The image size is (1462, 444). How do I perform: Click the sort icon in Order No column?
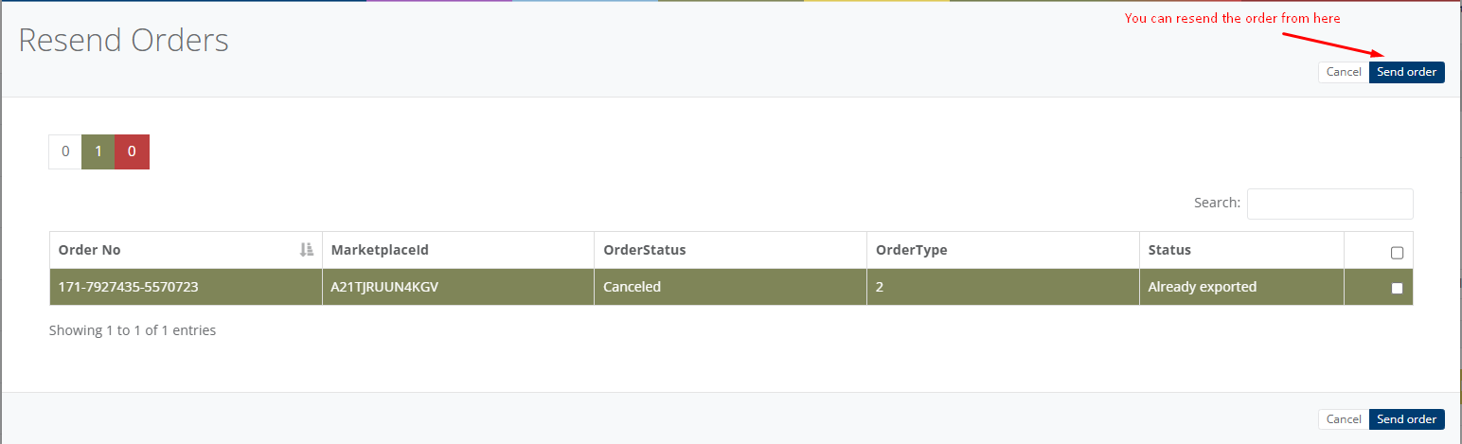pos(306,250)
